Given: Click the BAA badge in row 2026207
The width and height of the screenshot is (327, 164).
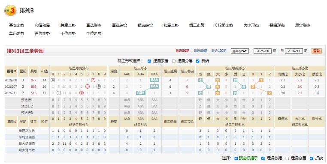Looking at the screenshot, I should (x=154, y=86).
